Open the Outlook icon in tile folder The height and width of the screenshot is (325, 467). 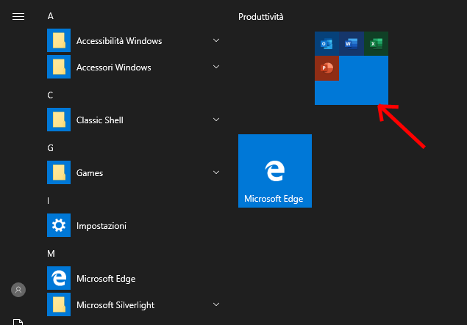(327, 44)
